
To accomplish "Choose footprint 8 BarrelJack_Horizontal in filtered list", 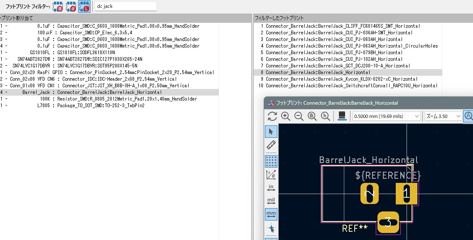I will tap(348, 72).
